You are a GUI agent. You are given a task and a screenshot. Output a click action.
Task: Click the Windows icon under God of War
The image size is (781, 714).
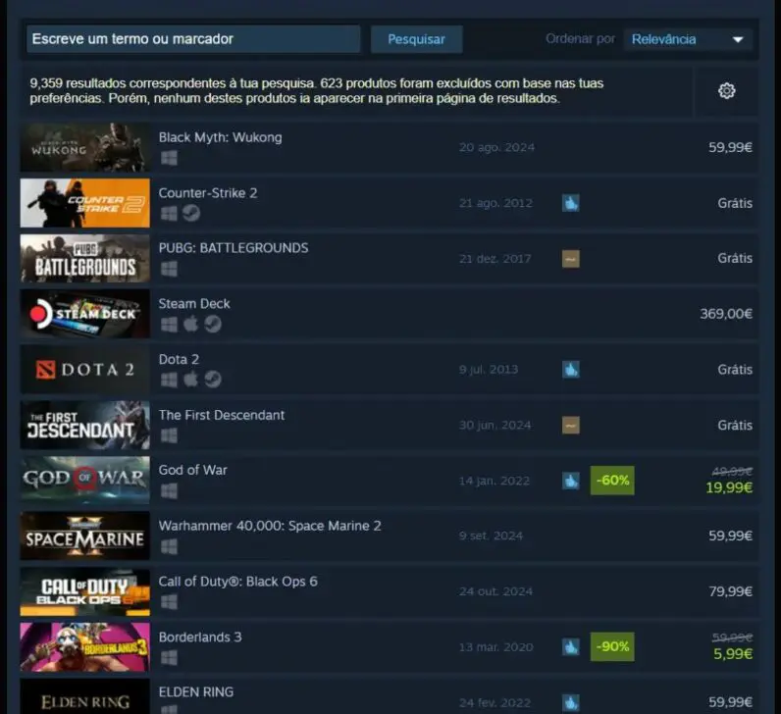[169, 491]
